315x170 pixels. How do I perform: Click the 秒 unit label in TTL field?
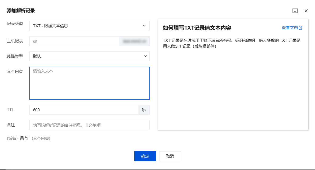pyautogui.click(x=144, y=110)
